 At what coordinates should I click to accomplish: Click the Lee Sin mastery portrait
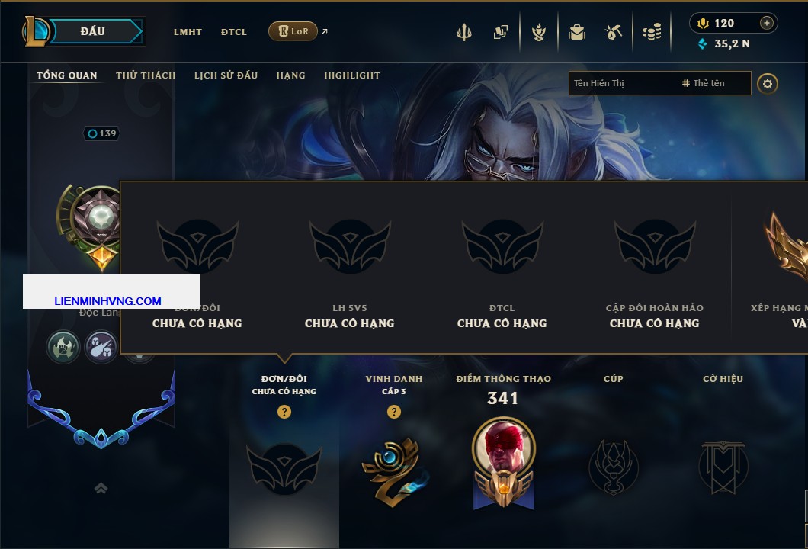tap(503, 448)
